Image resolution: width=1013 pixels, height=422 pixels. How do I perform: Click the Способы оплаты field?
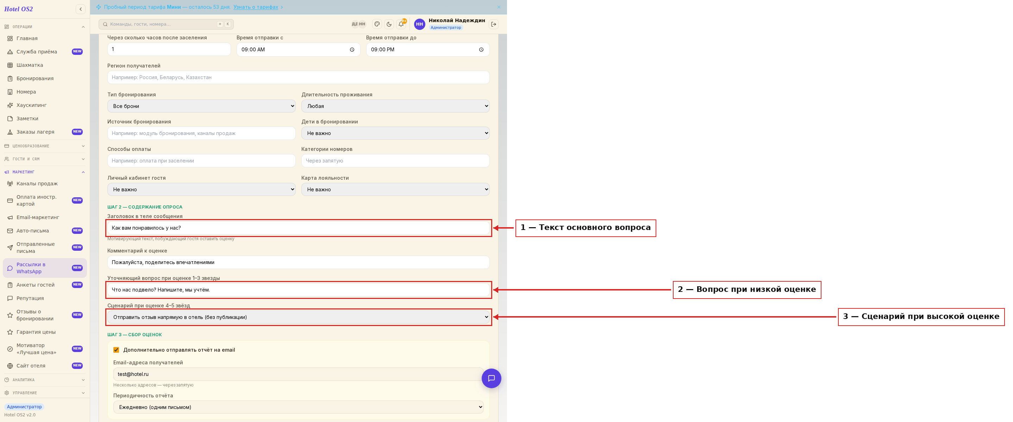click(201, 161)
